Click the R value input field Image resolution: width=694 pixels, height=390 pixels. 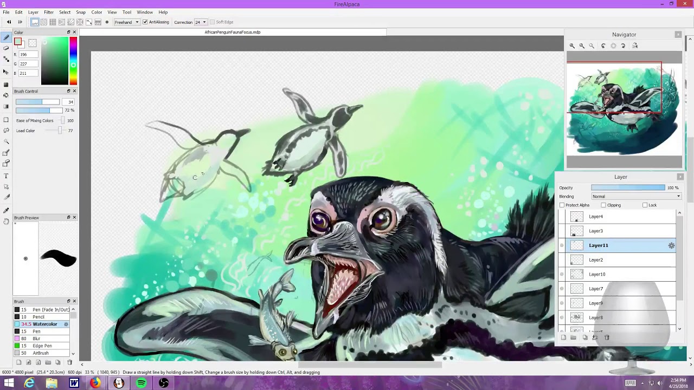point(29,55)
